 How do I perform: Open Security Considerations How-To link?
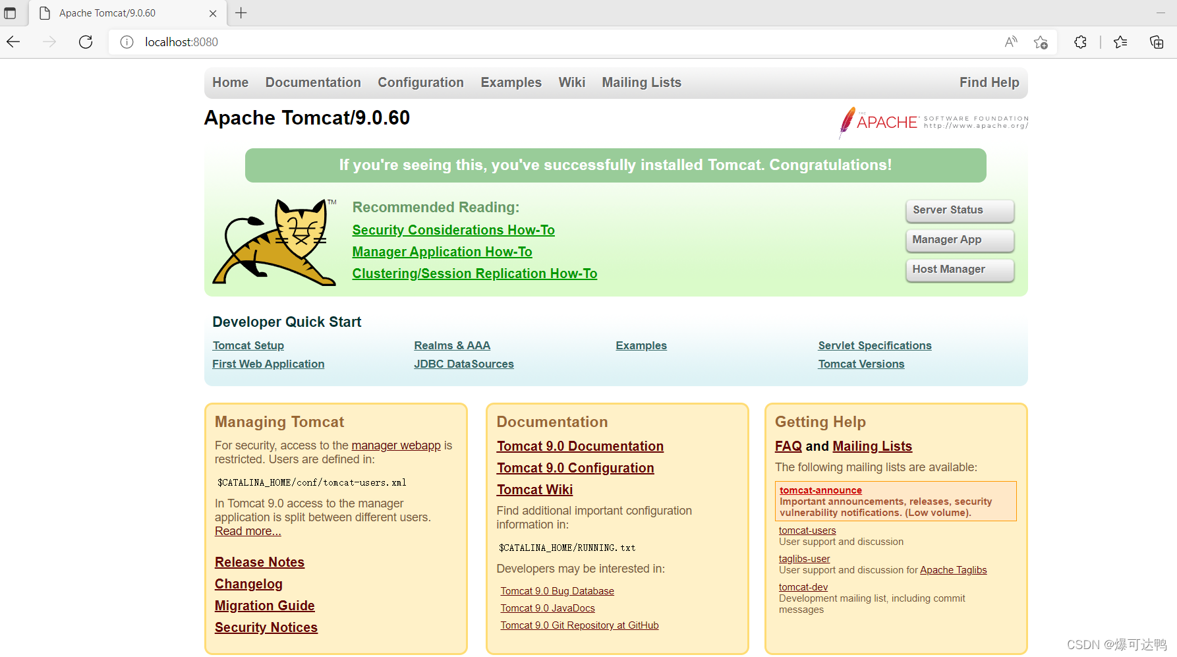pos(453,230)
